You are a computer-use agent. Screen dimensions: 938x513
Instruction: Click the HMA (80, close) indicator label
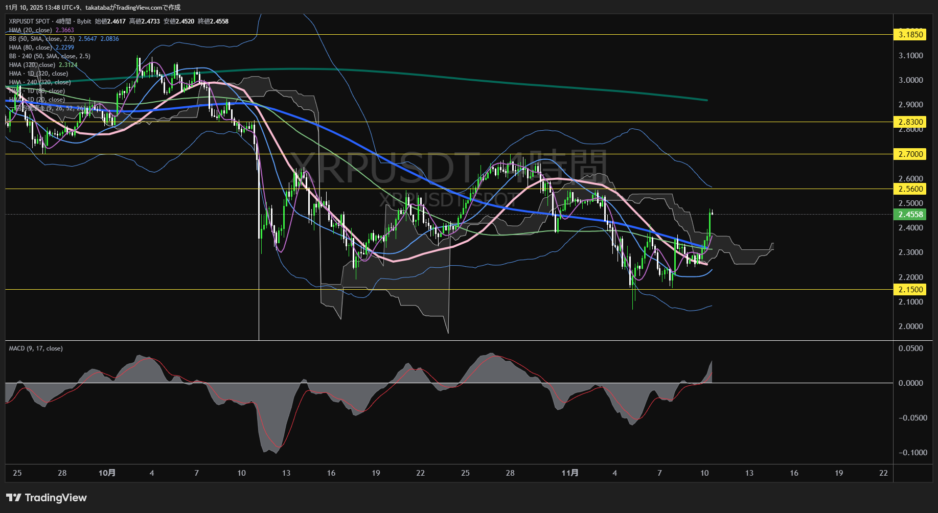point(30,48)
